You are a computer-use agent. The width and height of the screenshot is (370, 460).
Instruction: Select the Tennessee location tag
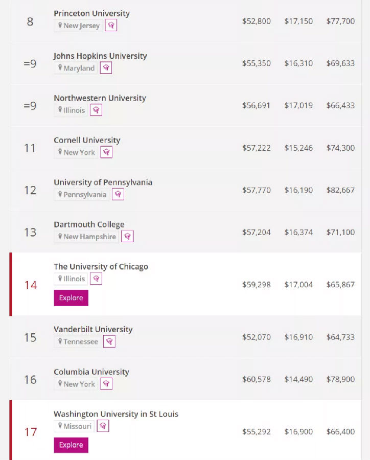pos(77,341)
